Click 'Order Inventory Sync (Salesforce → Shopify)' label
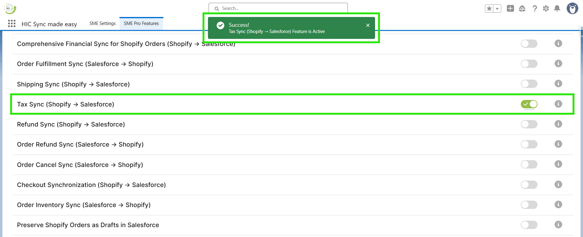 [x=84, y=205]
